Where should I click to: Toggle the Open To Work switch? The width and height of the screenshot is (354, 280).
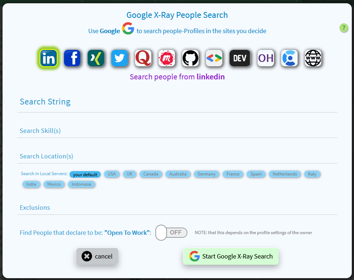(171, 233)
